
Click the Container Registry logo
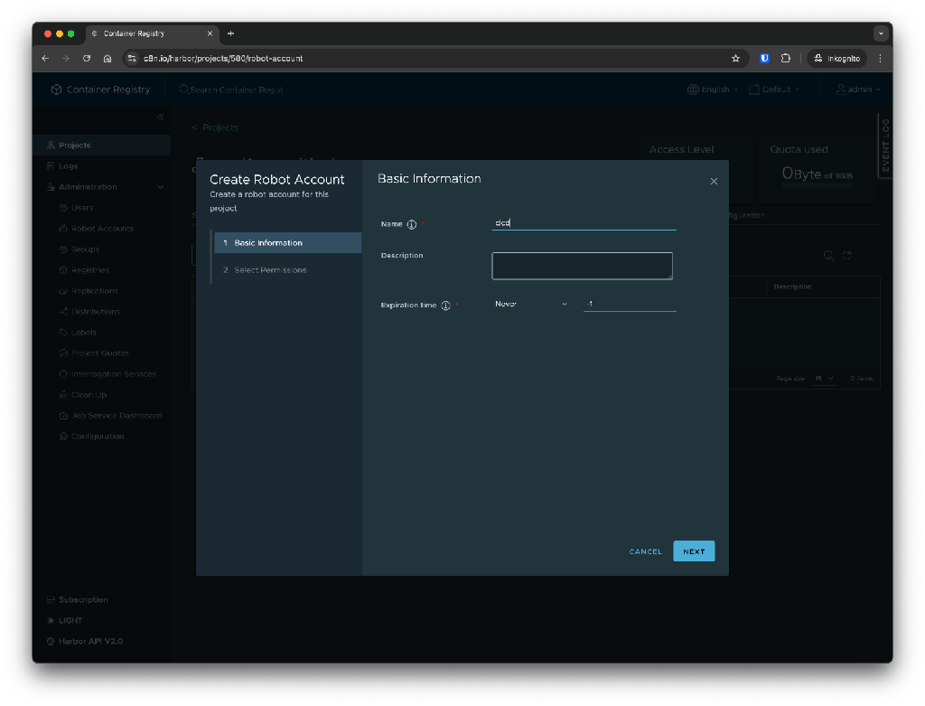pos(101,89)
